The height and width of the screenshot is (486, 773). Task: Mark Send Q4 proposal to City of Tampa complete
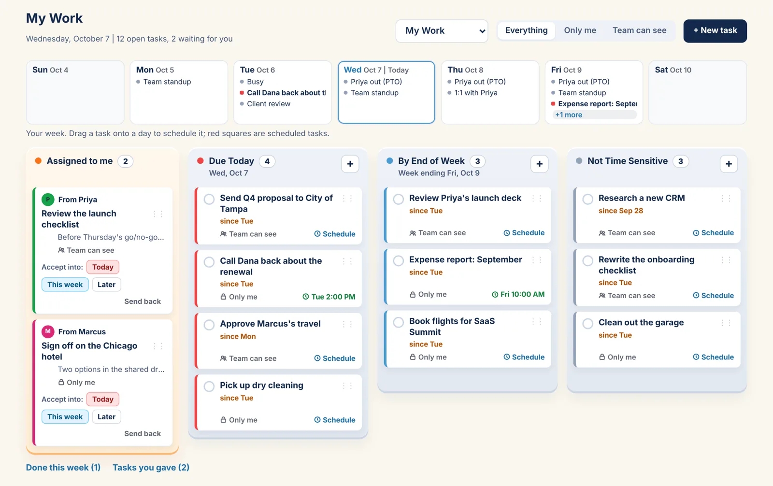209,199
